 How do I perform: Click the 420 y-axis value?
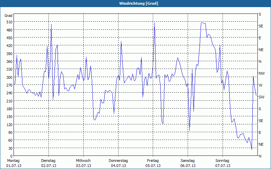point(9,46)
